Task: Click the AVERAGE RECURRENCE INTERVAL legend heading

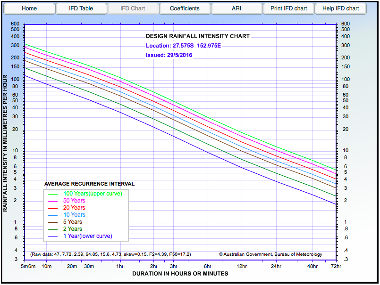Action: point(87,184)
